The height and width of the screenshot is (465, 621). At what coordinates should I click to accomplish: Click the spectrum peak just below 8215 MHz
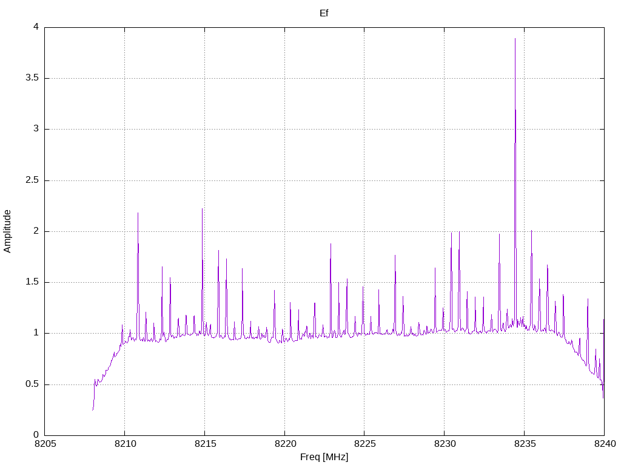pyautogui.click(x=202, y=209)
